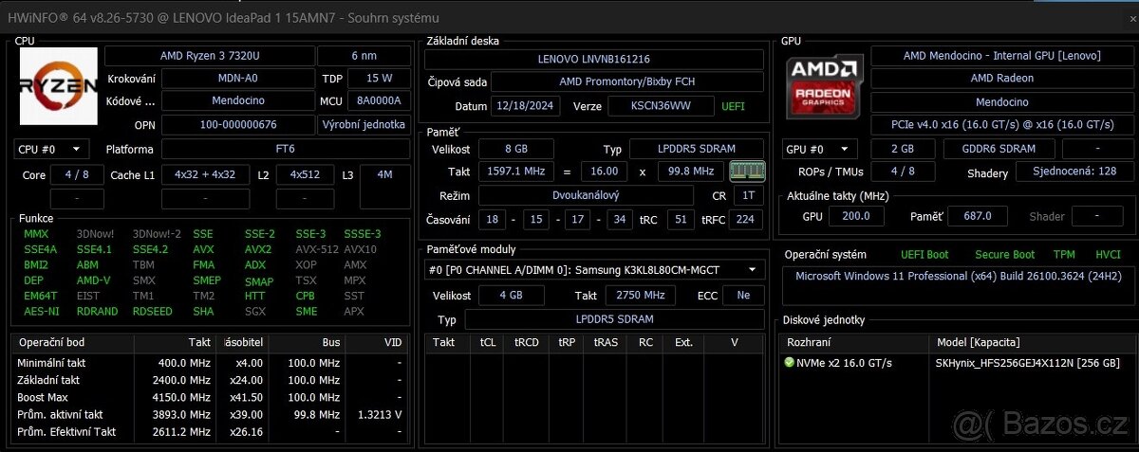The image size is (1139, 452).
Task: Click the AMD Radeon Graphics logo
Action: click(824, 88)
